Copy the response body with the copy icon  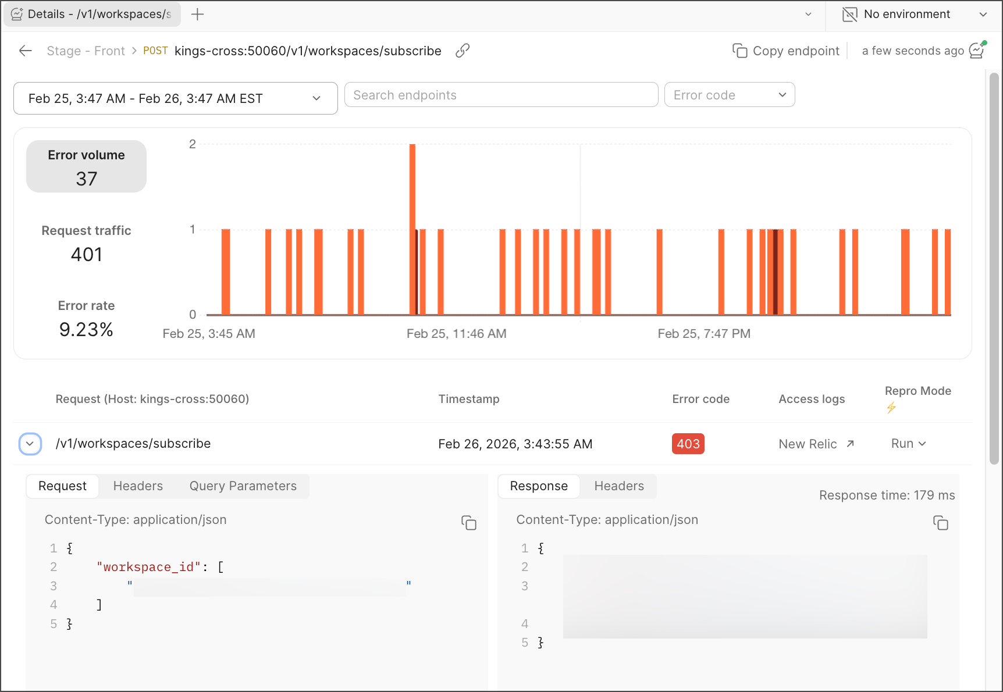coord(941,523)
